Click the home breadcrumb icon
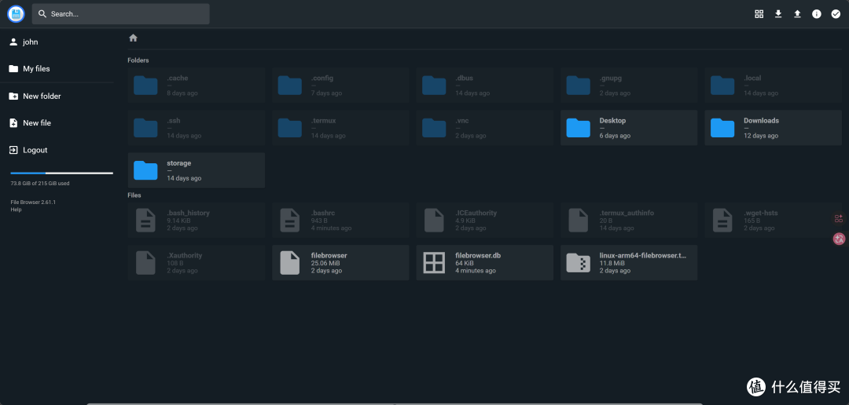The height and width of the screenshot is (405, 849). tap(133, 38)
